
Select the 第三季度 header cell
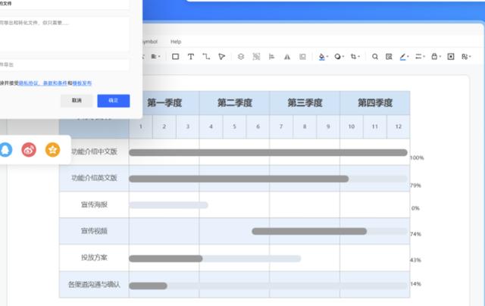click(x=305, y=103)
